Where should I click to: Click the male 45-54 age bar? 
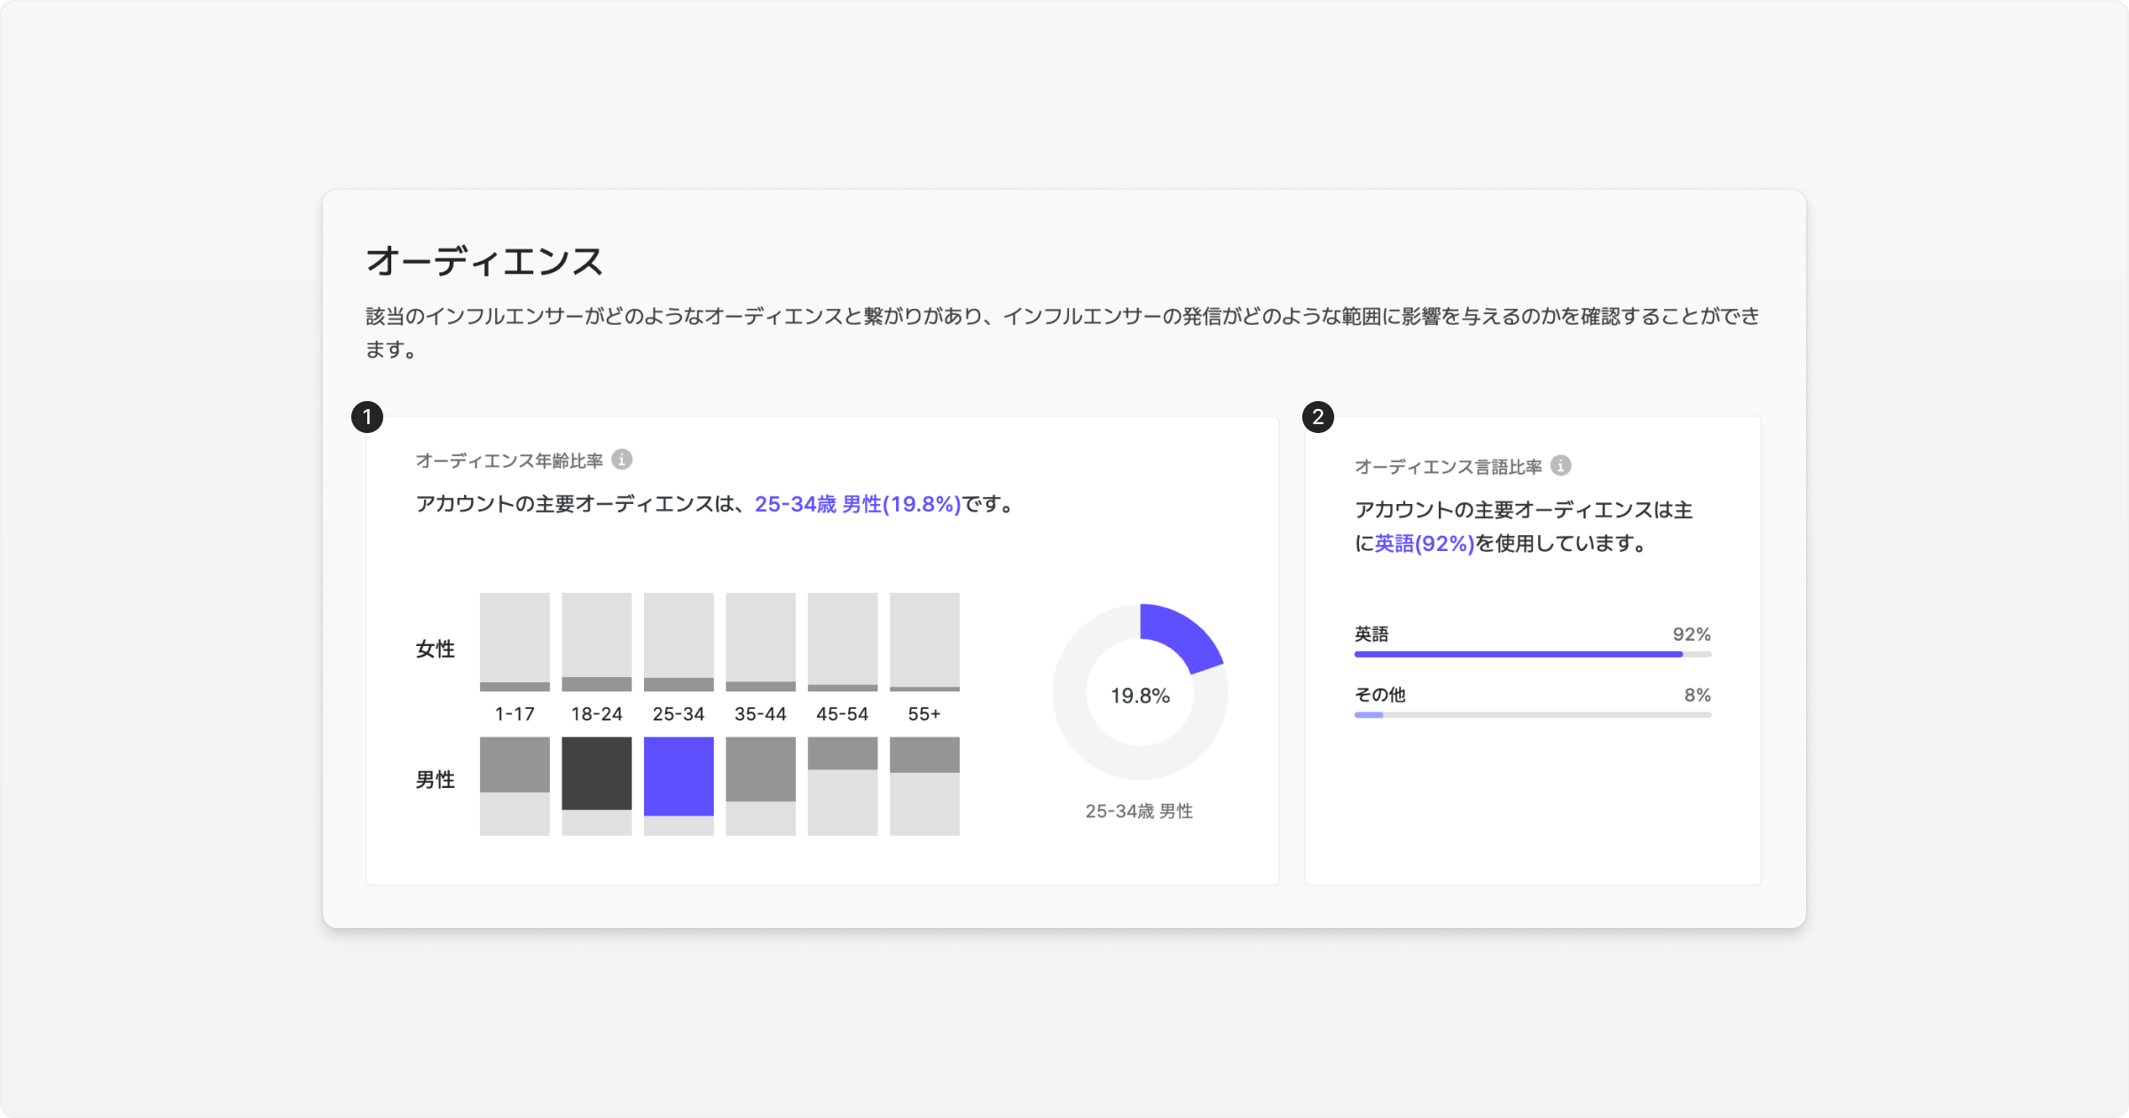[842, 753]
